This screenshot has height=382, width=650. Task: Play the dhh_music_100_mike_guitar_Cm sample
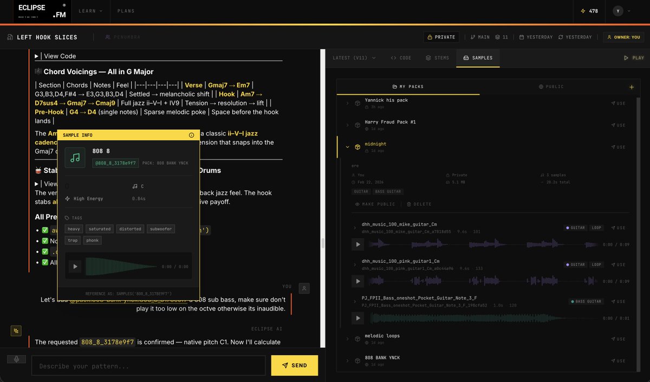tap(357, 244)
